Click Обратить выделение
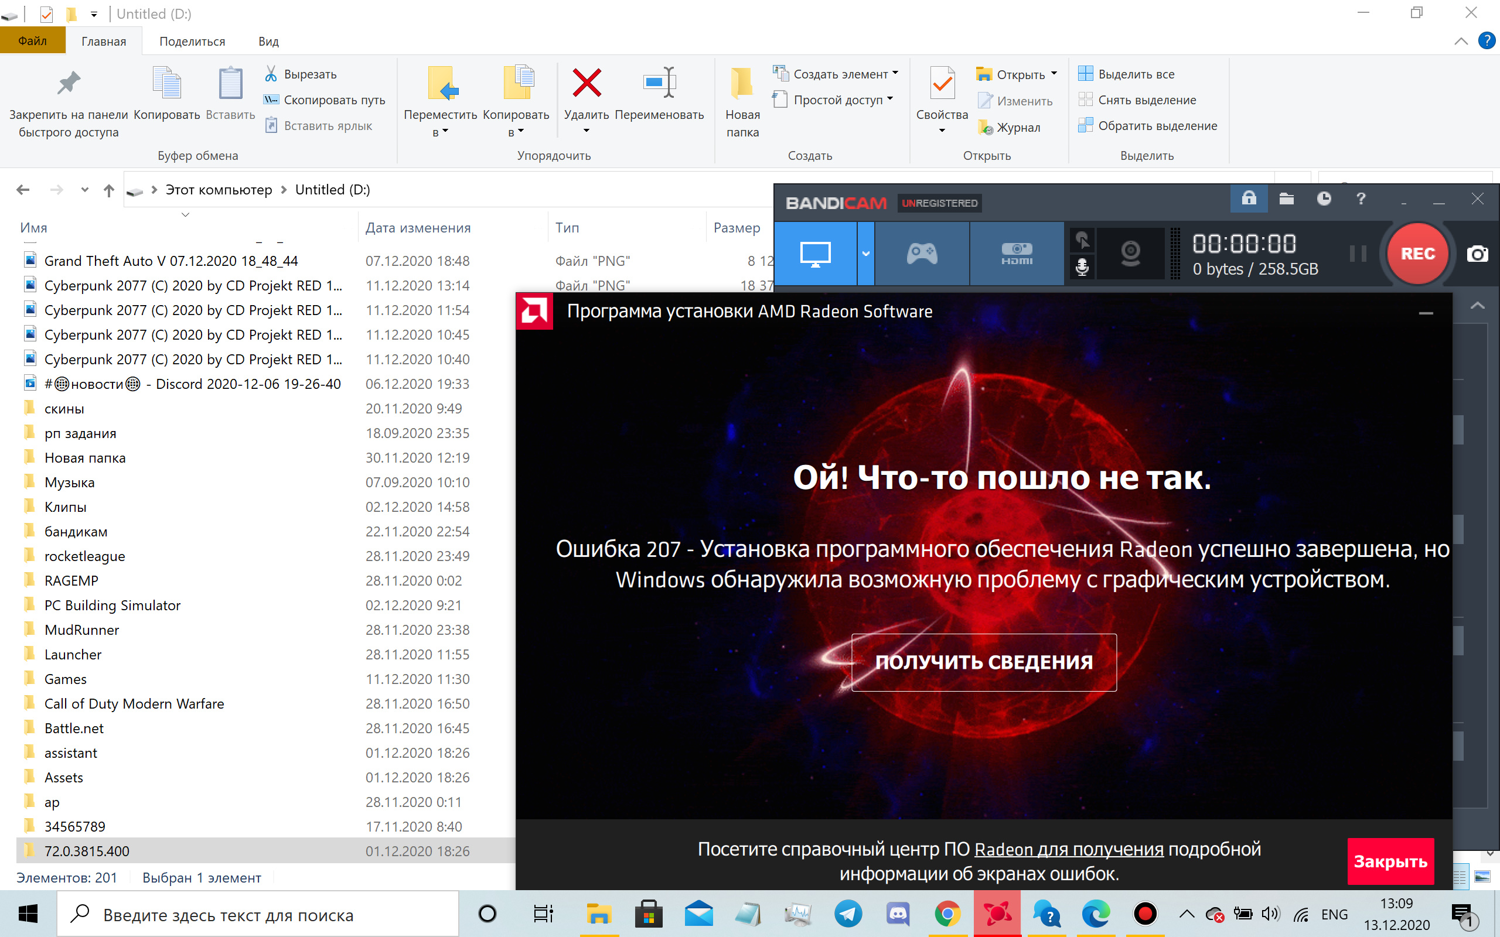This screenshot has height=937, width=1500. coord(1147,126)
